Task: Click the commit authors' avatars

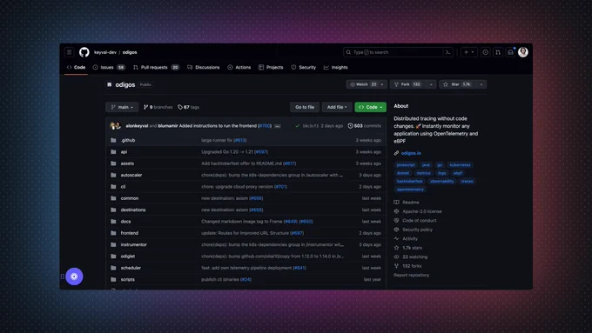Action: (115, 125)
